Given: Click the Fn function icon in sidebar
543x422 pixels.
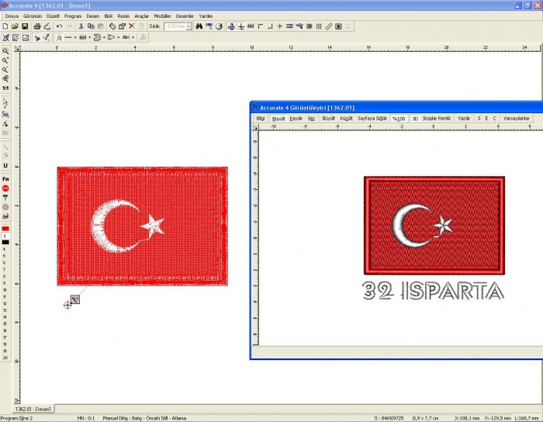Looking at the screenshot, I should coord(5,178).
